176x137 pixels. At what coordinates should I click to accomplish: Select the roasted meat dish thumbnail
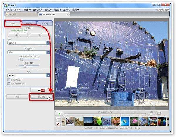tap(116, 121)
